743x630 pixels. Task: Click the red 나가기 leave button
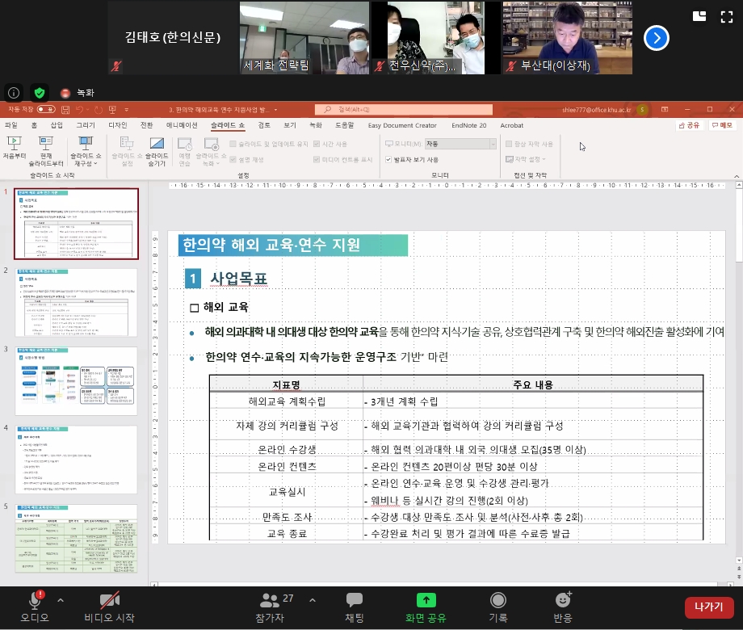point(708,607)
